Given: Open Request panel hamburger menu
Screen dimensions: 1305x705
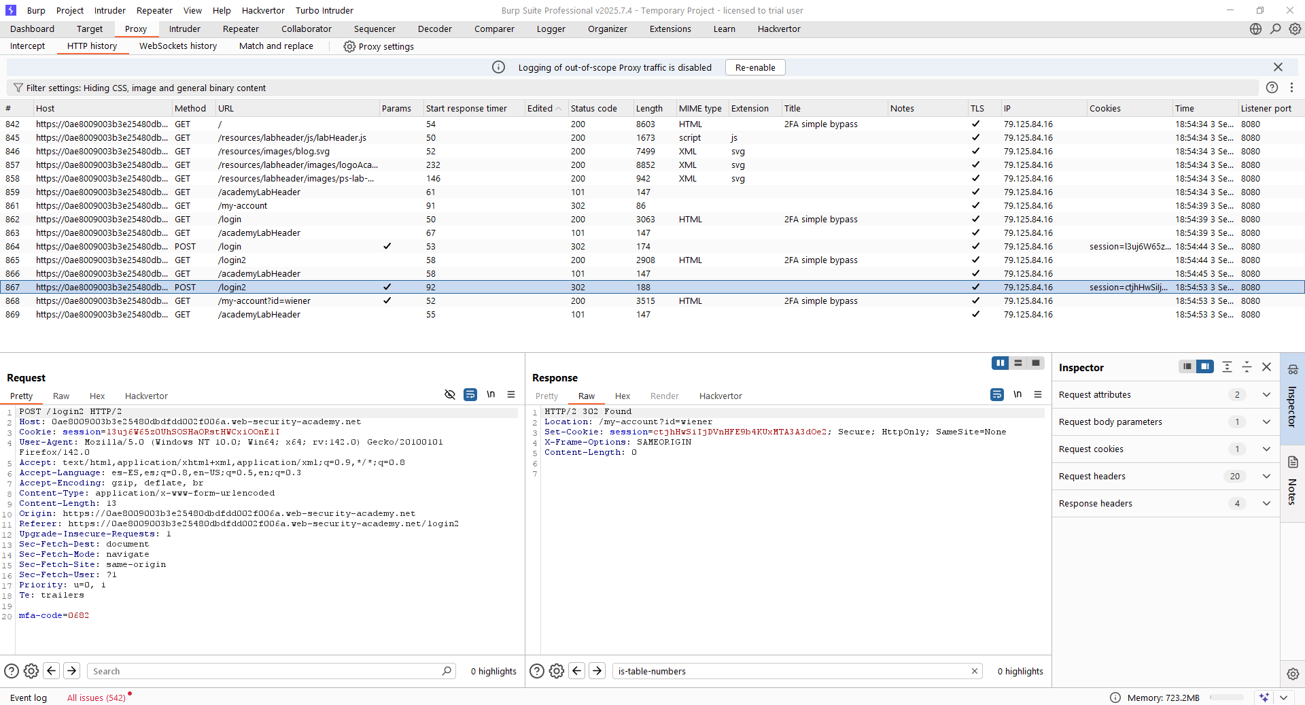Looking at the screenshot, I should 511,394.
